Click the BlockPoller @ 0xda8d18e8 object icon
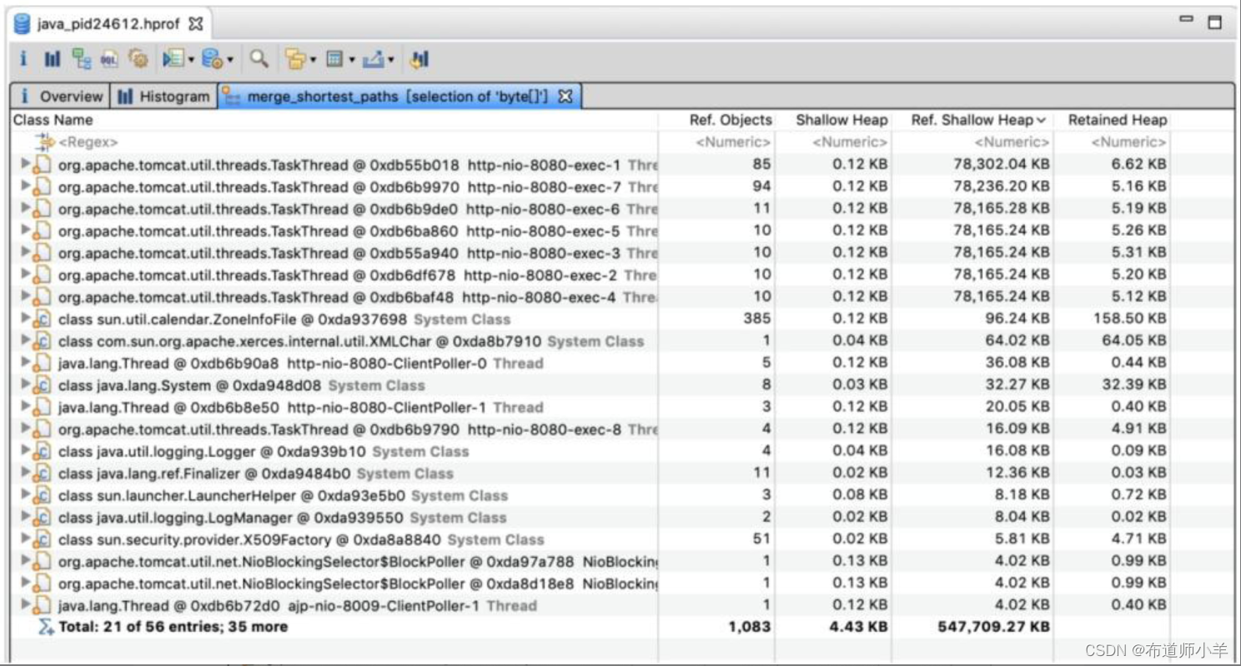Image resolution: width=1241 pixels, height=666 pixels. point(42,583)
